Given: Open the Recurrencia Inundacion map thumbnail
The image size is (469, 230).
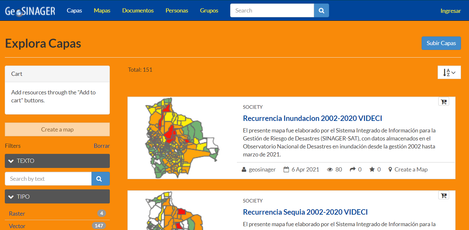Looking at the screenshot, I should coord(182,138).
